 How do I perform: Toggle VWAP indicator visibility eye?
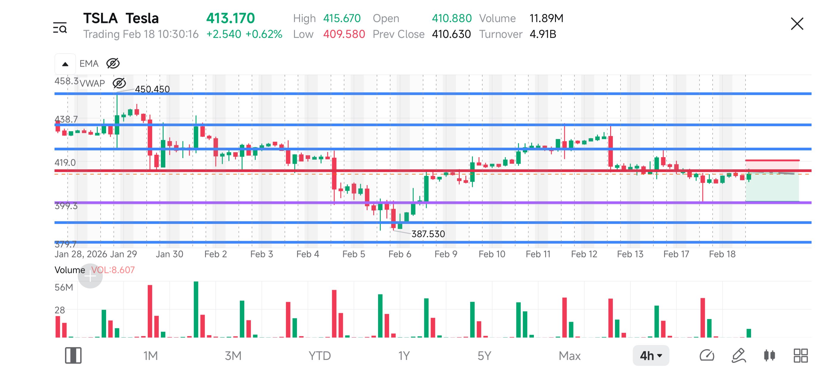tap(119, 83)
